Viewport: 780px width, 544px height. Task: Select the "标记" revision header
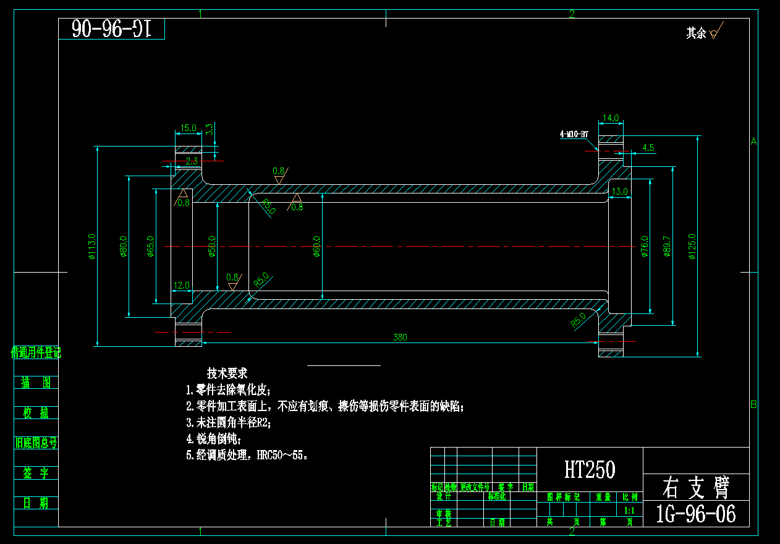tap(437, 487)
